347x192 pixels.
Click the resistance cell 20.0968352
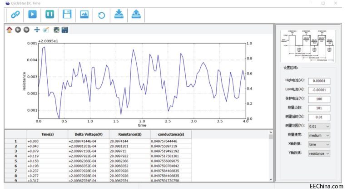(130, 166)
